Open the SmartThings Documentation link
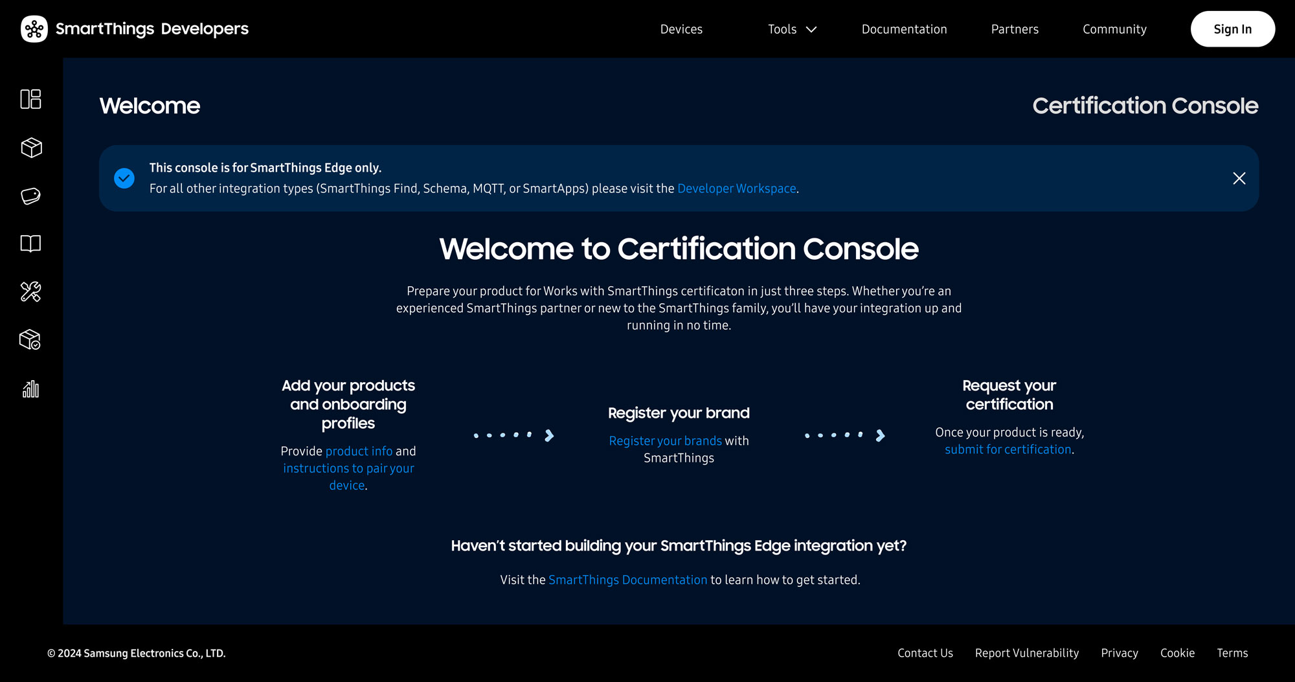 click(x=627, y=580)
